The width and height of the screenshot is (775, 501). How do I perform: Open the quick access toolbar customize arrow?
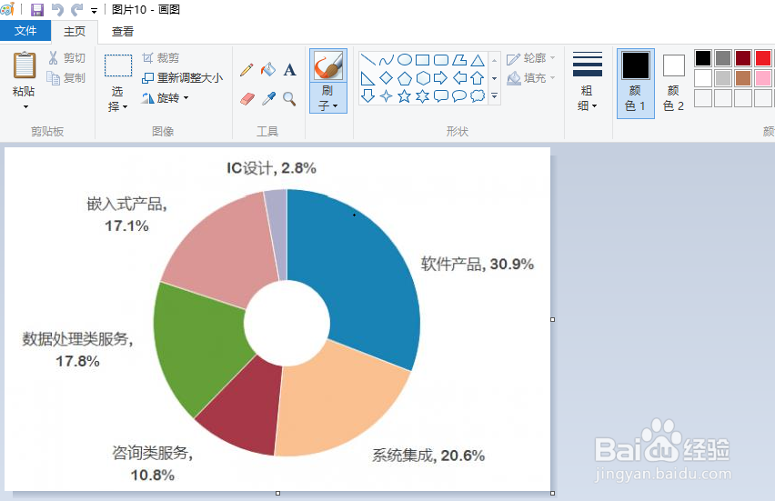coord(94,10)
